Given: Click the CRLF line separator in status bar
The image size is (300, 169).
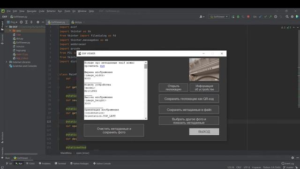Looking at the screenshot, I should 239,167.
